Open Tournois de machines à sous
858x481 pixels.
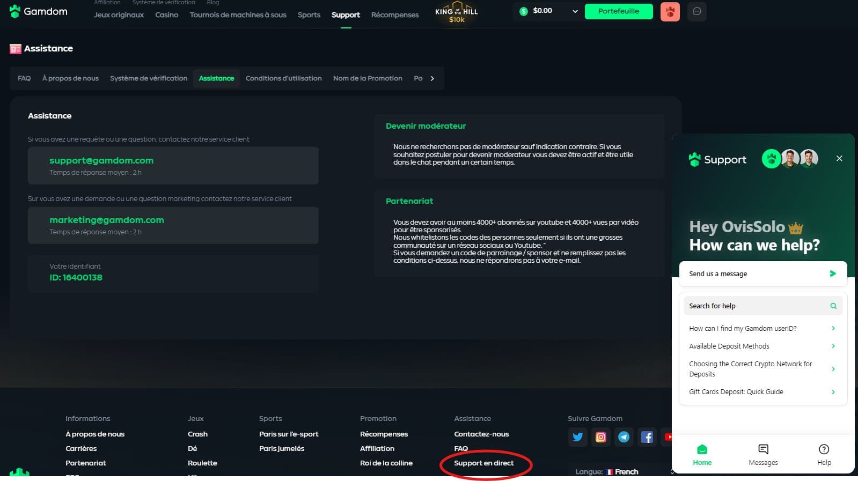(238, 14)
